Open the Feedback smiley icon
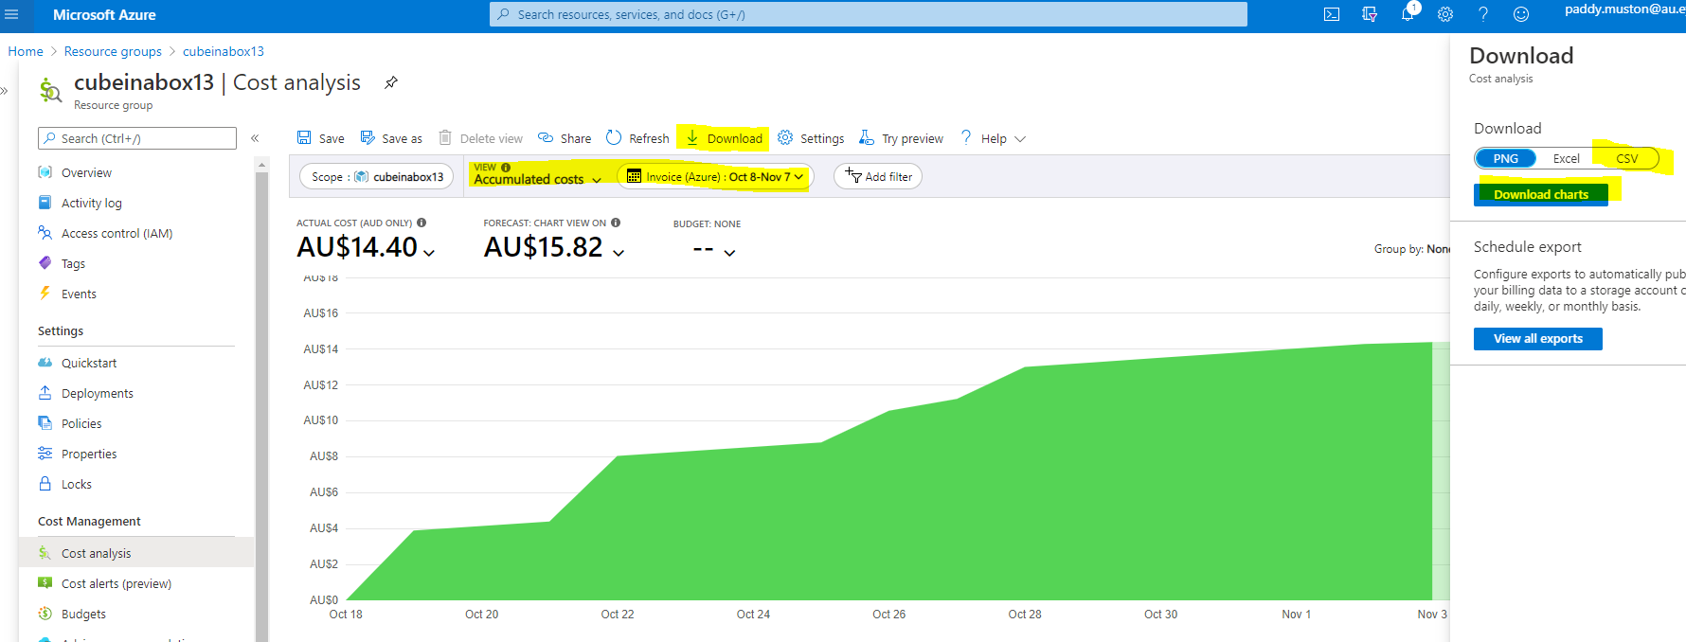This screenshot has height=642, width=1686. 1521,14
